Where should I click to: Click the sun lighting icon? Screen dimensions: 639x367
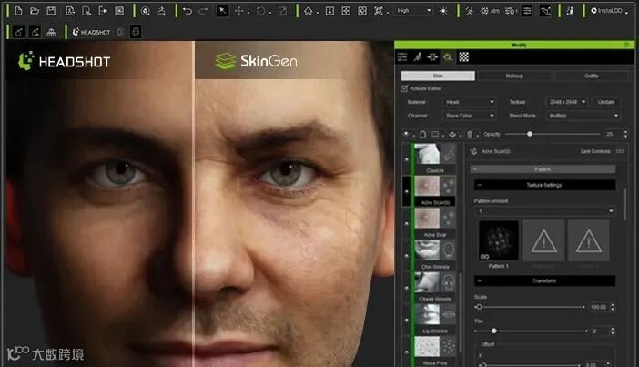point(443,11)
